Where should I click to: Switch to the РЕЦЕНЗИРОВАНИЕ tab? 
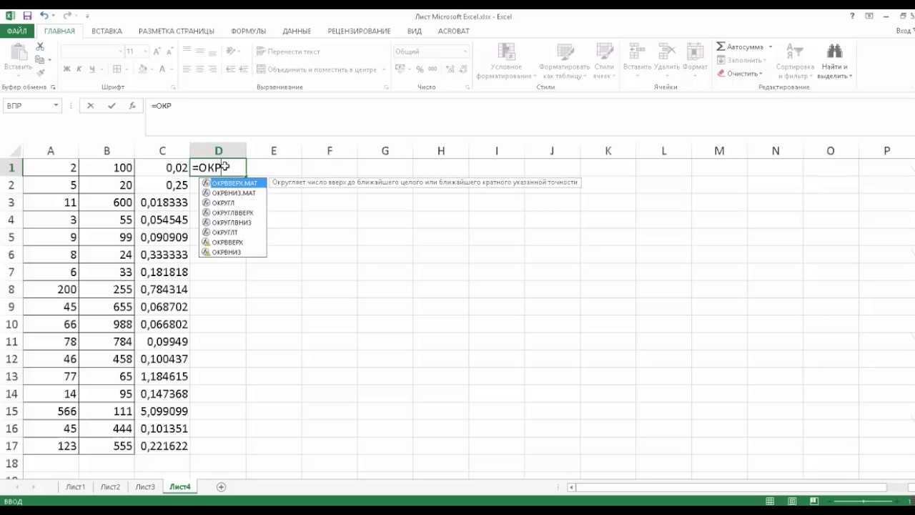point(359,31)
